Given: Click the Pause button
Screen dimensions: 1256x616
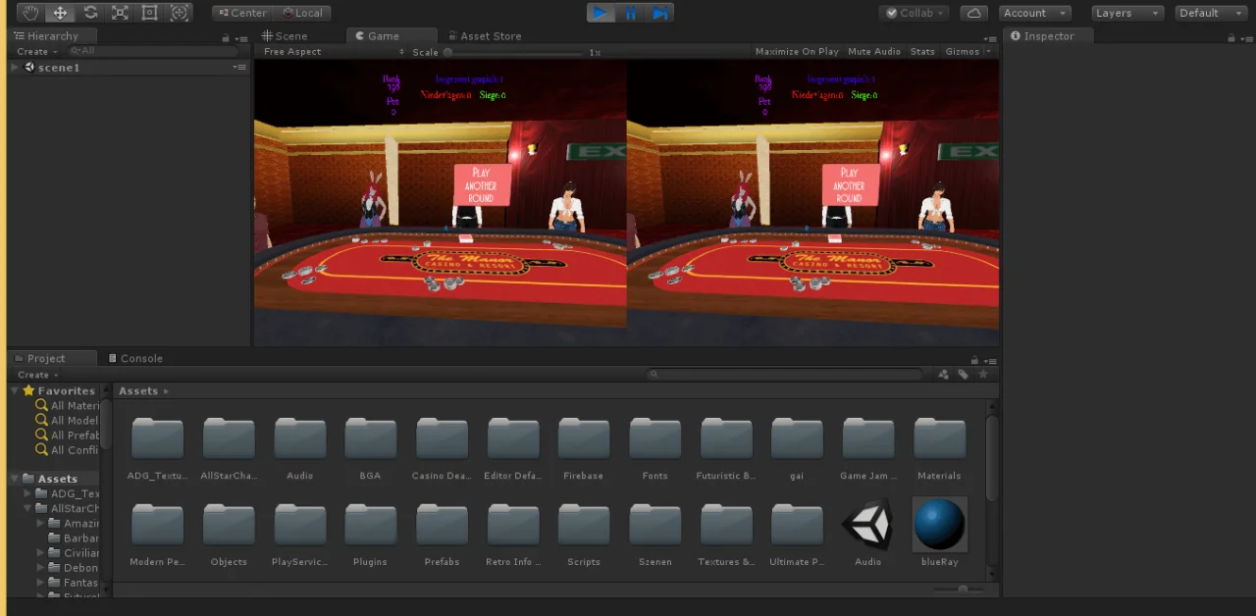Looking at the screenshot, I should [630, 13].
